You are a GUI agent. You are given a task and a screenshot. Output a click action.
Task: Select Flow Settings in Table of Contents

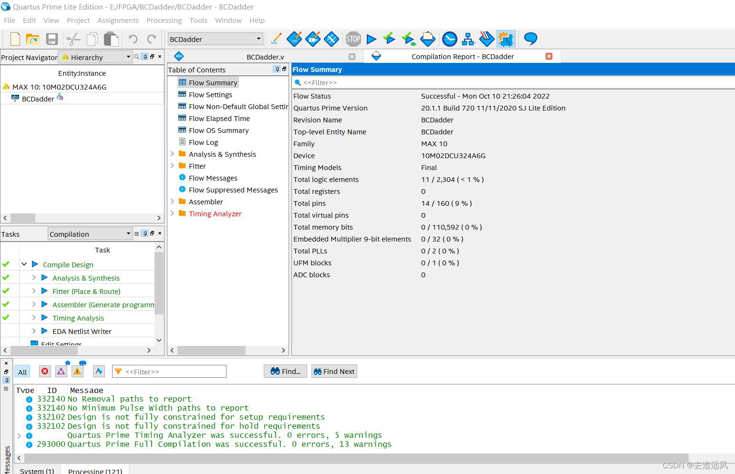pos(210,94)
